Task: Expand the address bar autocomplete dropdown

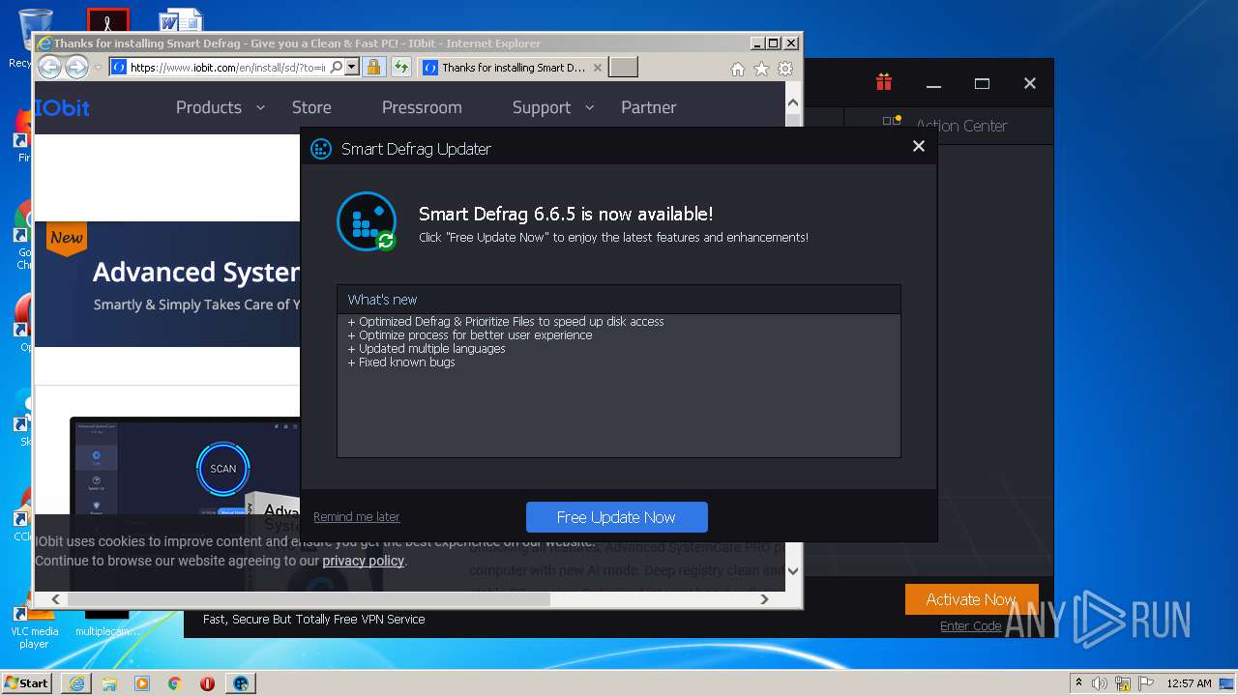Action: point(352,68)
